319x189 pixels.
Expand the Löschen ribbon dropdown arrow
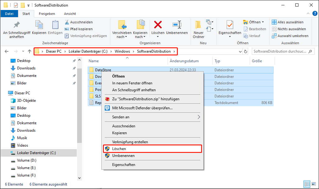pos(158,37)
